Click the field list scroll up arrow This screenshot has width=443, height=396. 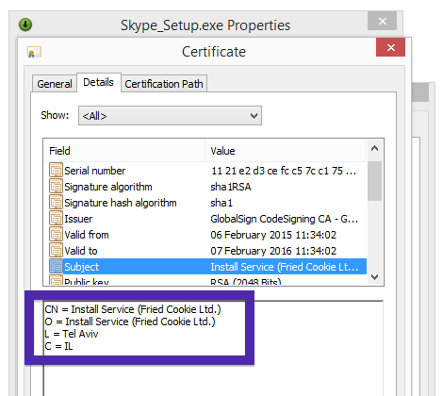[x=374, y=148]
